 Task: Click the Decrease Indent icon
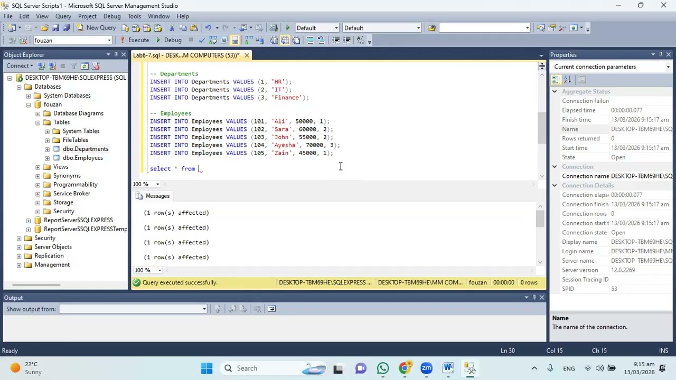coord(335,40)
